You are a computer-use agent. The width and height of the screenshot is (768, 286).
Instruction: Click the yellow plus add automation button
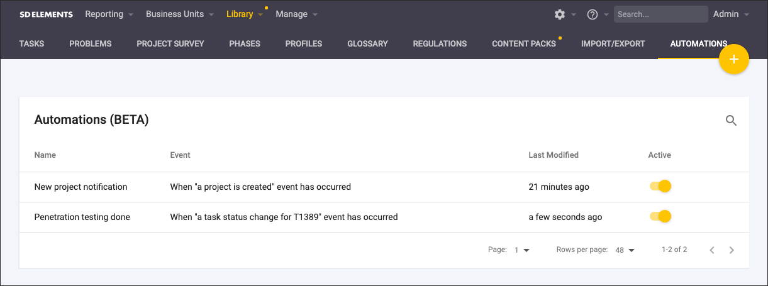tap(733, 59)
